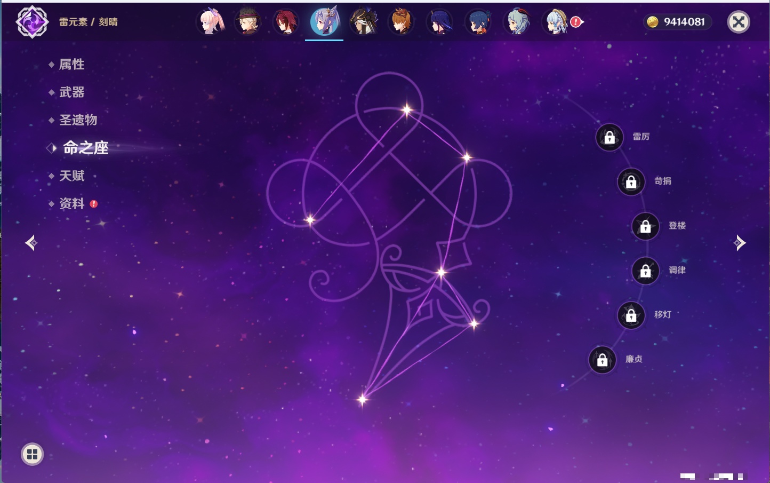
Task: View the locked 登楼 constellation
Action: pyautogui.click(x=646, y=226)
